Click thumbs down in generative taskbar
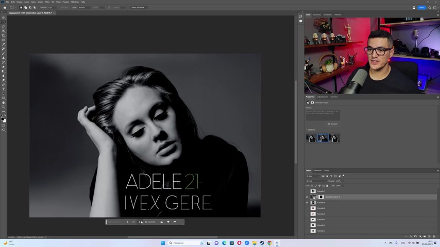The image size is (440, 247). (168, 222)
